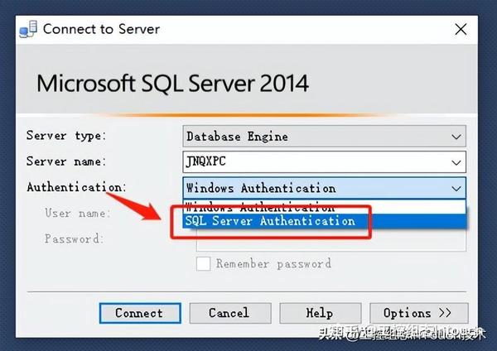Screen dimensions: 497x351
Task: Click the Server type dropdown arrow
Action: [456, 136]
